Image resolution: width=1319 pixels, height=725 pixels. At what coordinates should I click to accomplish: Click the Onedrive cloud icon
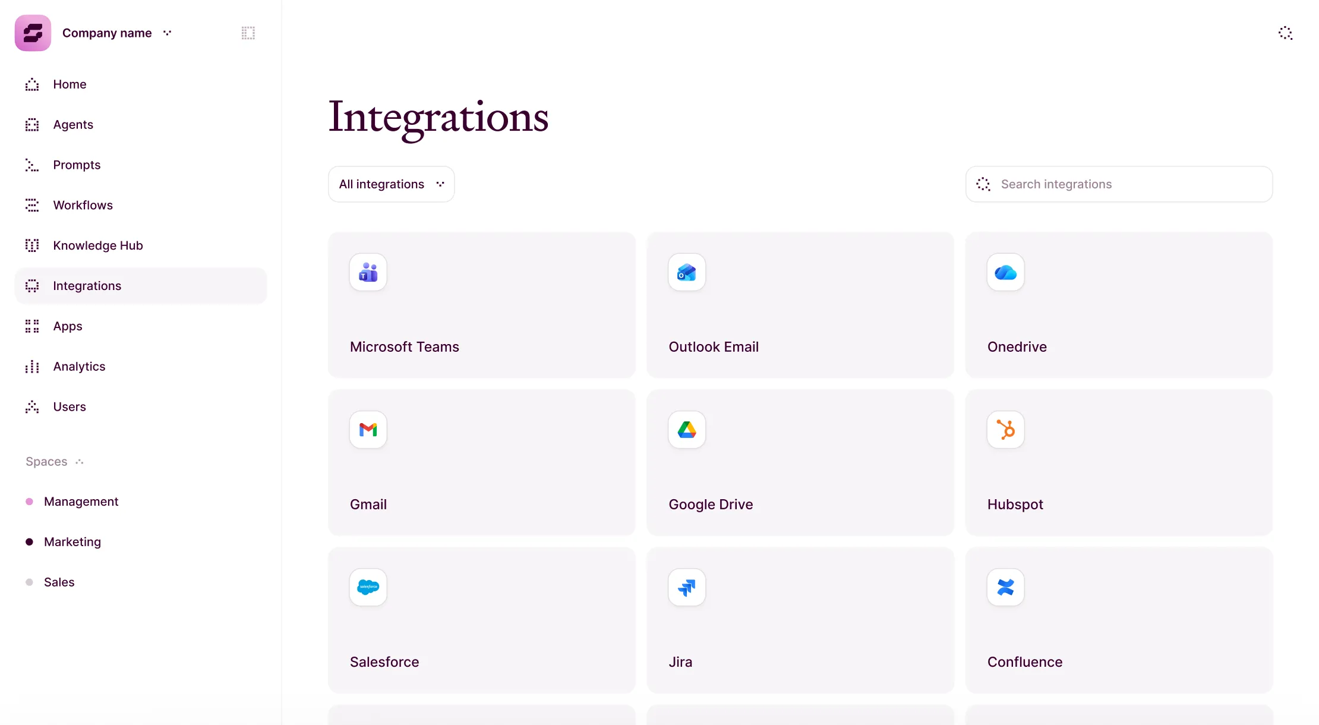coord(1005,273)
